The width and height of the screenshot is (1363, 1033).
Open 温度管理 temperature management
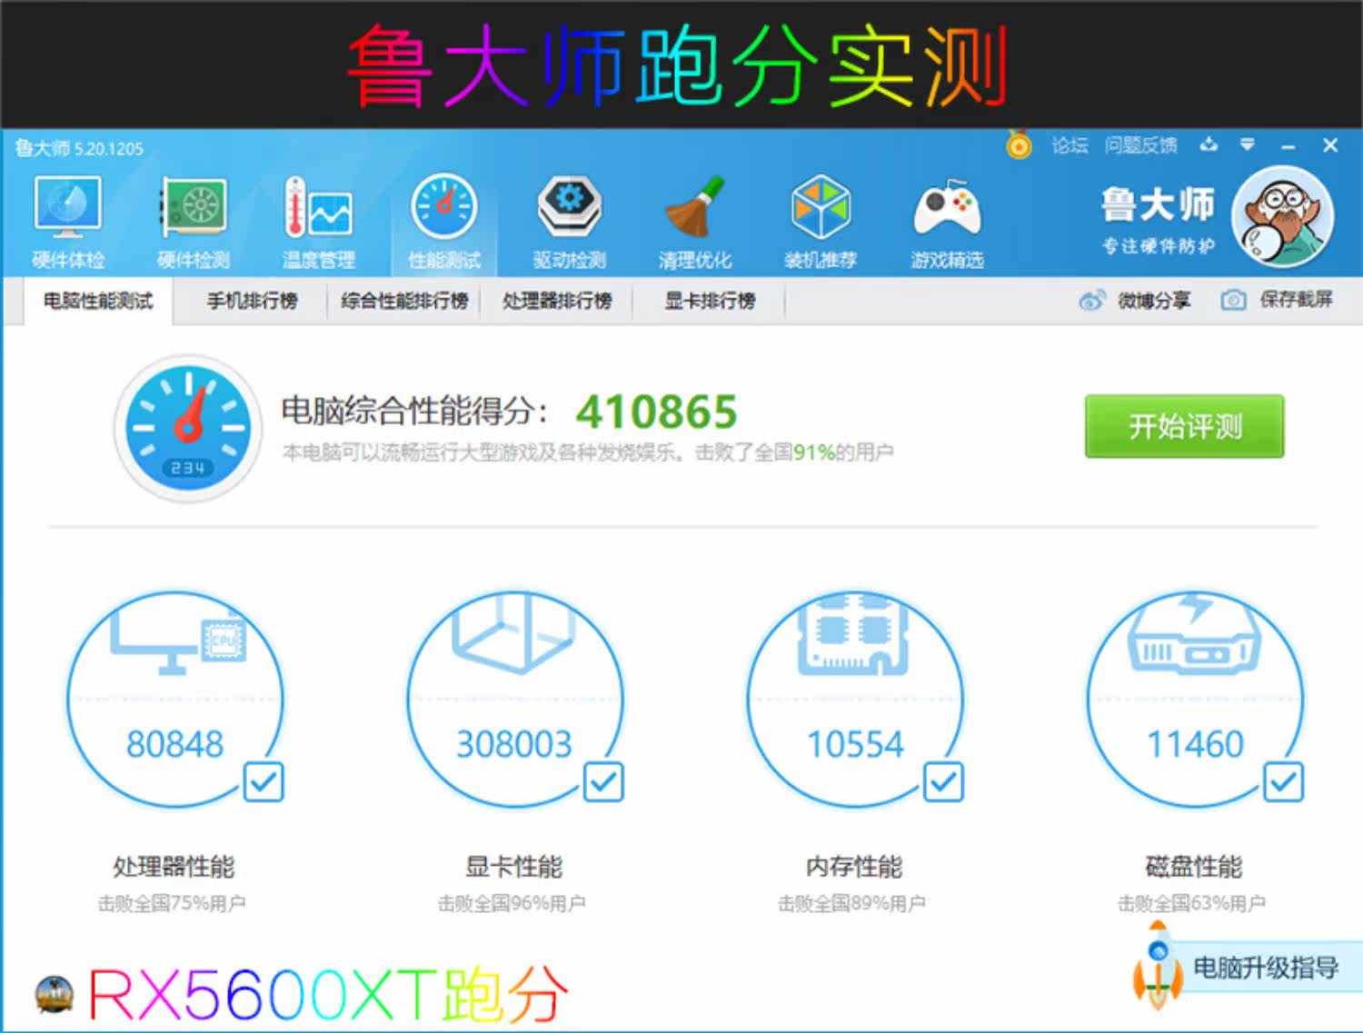pos(318,223)
